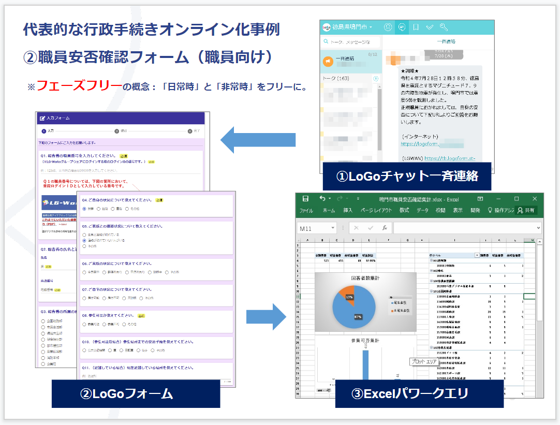Select first radio option under Q4

84,209
